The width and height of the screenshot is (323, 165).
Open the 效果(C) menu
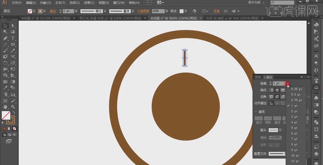[x=89, y=3]
